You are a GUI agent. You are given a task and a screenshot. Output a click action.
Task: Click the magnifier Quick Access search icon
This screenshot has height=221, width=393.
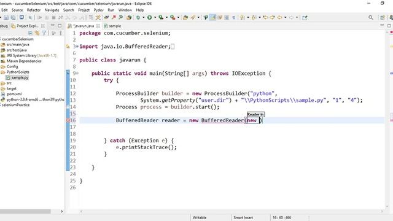371,18
